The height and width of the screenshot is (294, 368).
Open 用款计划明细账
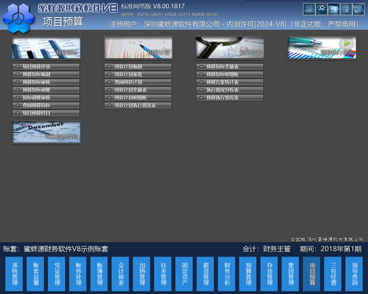tap(138, 98)
